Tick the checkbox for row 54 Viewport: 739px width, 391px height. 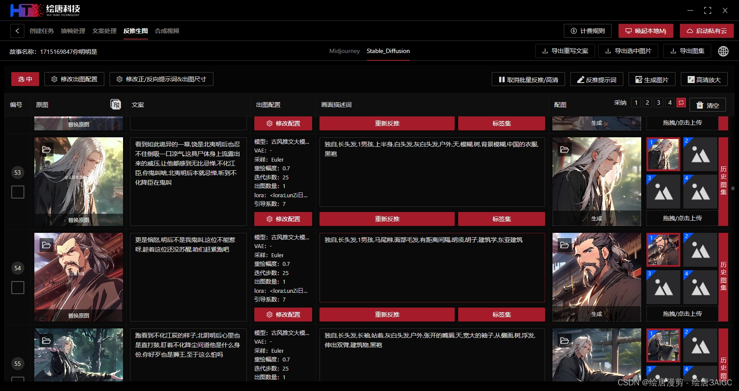[18, 288]
